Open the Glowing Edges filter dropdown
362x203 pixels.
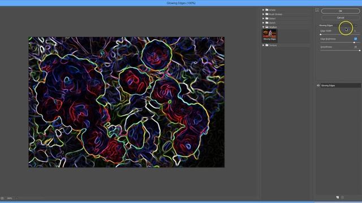pyautogui.click(x=338, y=25)
